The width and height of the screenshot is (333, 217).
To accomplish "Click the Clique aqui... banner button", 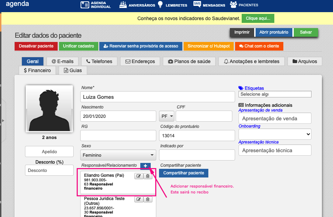I will point(258,18).
